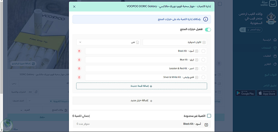Delete the Leaden & Red Kit value

pos(79,68)
